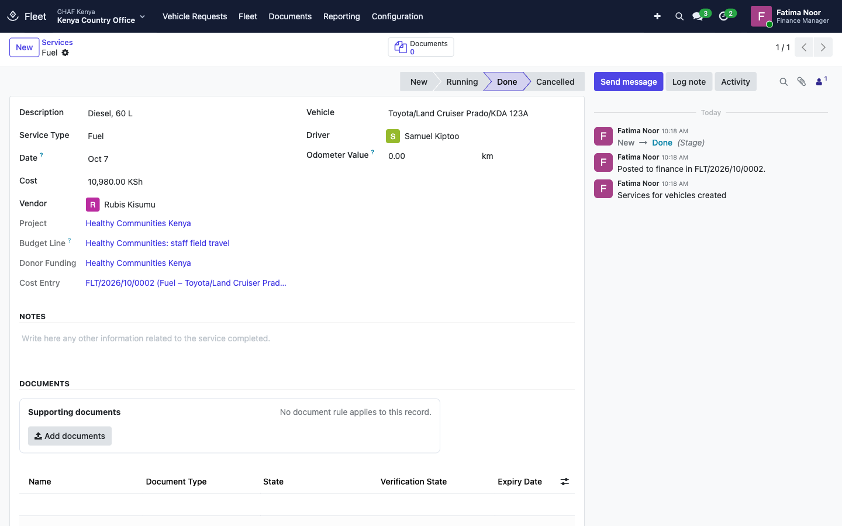Click the plus quick-create icon in top bar
The height and width of the screenshot is (526, 842).
pyautogui.click(x=657, y=16)
